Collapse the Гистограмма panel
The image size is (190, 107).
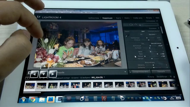[157, 21]
